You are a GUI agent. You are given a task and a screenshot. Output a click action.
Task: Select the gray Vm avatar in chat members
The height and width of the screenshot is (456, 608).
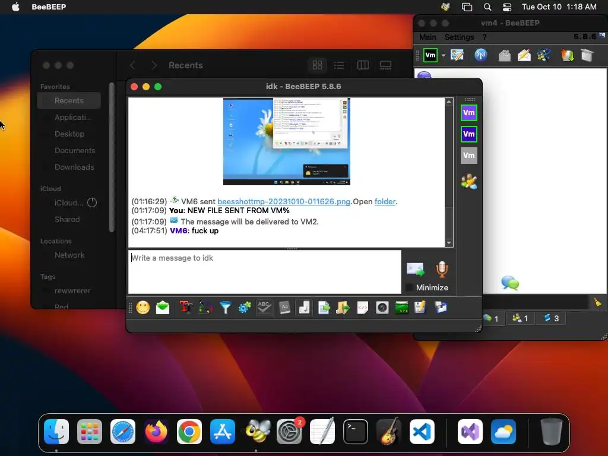pyautogui.click(x=469, y=156)
